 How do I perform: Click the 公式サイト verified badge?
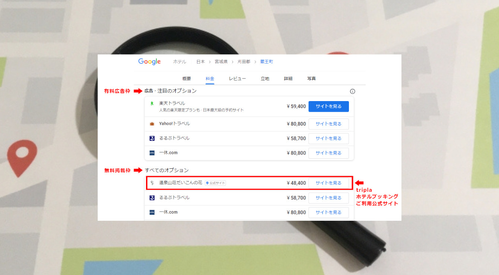pos(216,183)
